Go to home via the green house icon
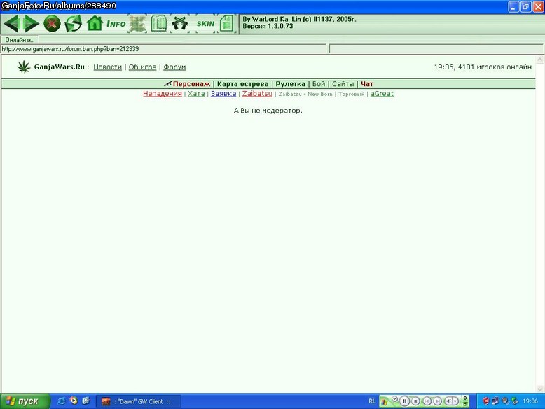Screen dimensions: 545x409 pyautogui.click(x=95, y=24)
